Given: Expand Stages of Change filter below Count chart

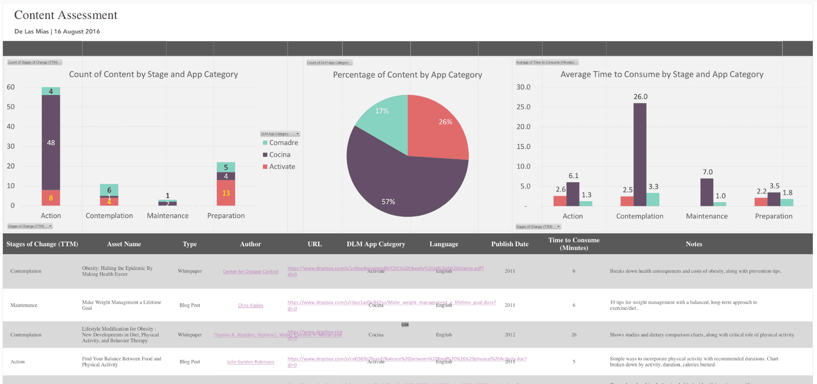Looking at the screenshot, I should pos(50,226).
